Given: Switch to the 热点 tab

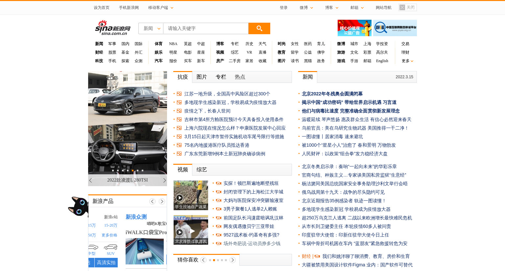Looking at the screenshot, I should pyautogui.click(x=240, y=77).
